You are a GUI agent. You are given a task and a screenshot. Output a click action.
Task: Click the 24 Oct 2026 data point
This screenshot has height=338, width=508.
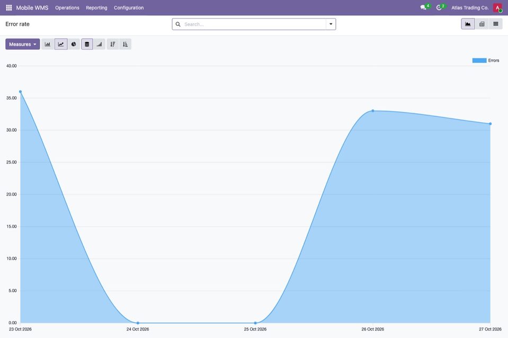pyautogui.click(x=138, y=323)
